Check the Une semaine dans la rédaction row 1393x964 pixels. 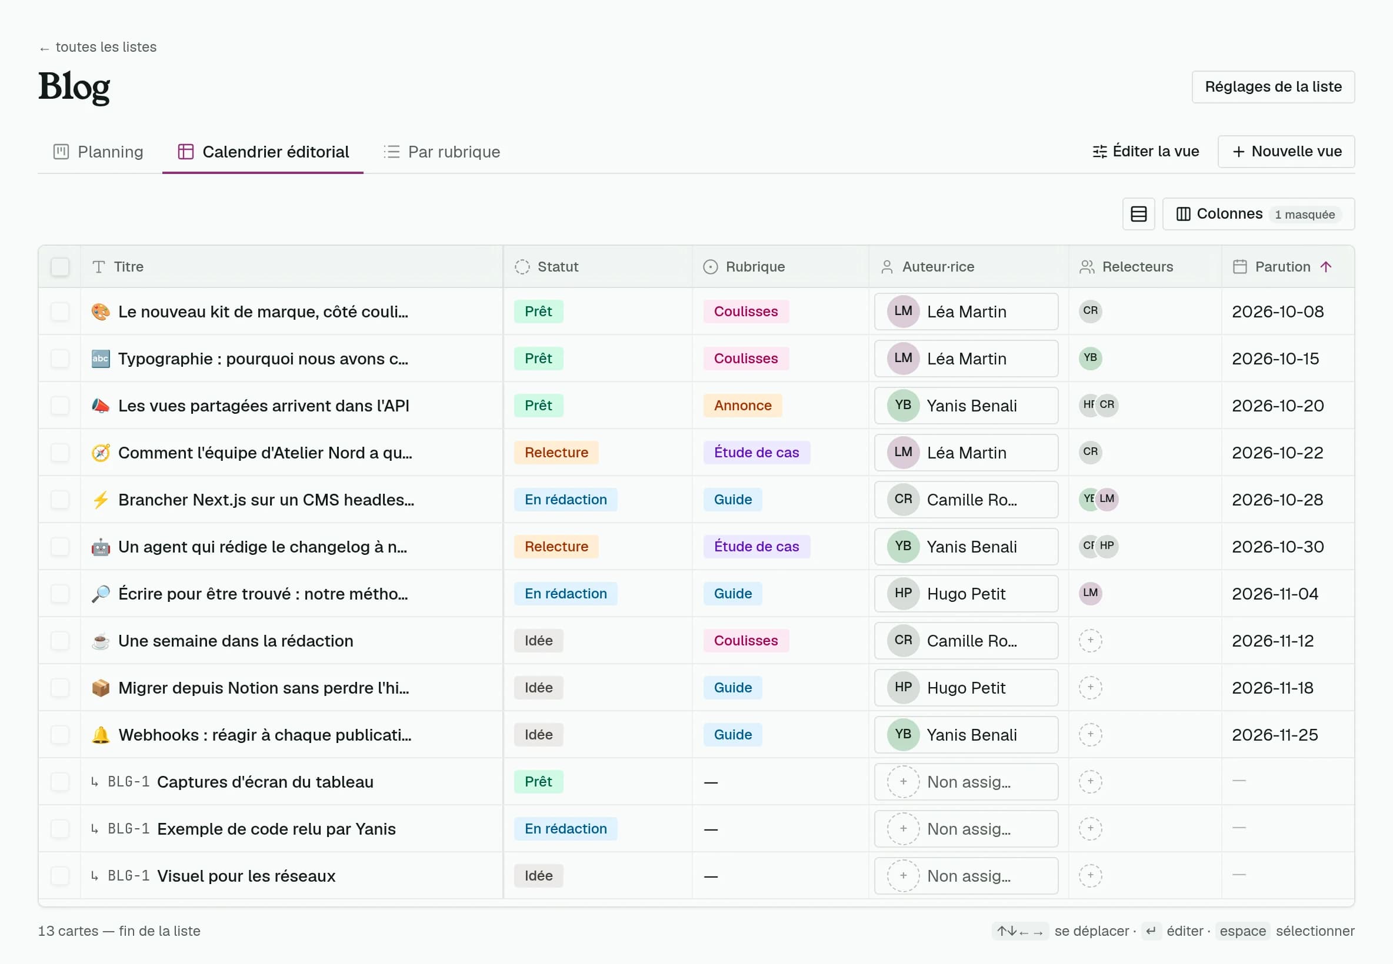pyautogui.click(x=60, y=641)
